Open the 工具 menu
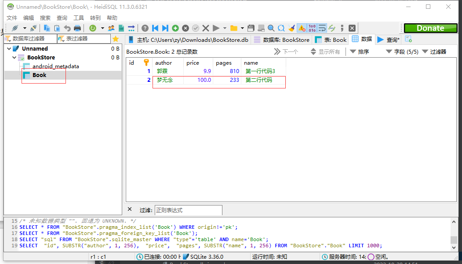Screen dimensions: 462x264 78,18
